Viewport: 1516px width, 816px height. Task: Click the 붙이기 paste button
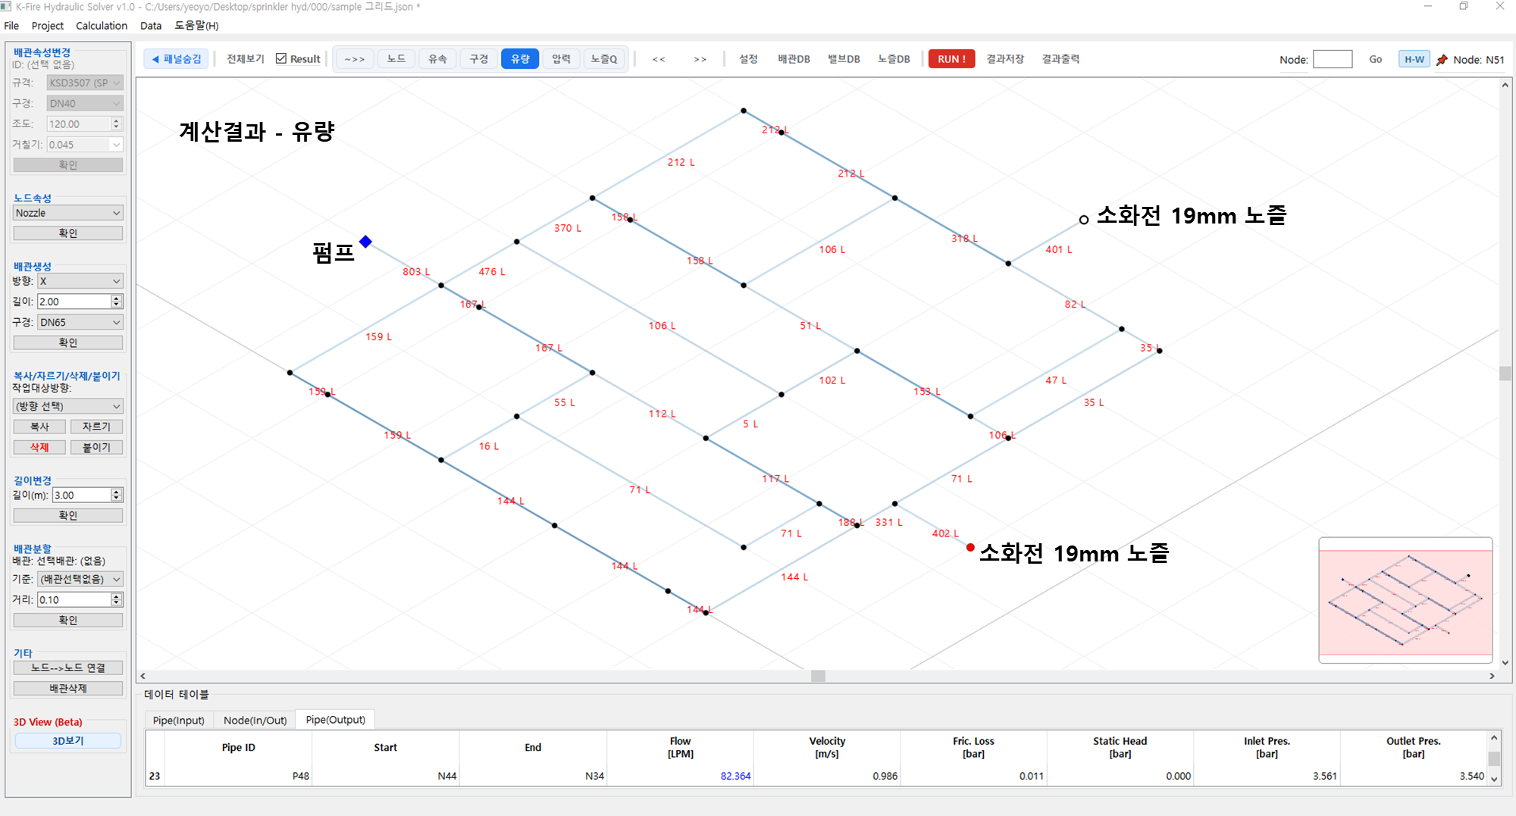pyautogui.click(x=96, y=447)
